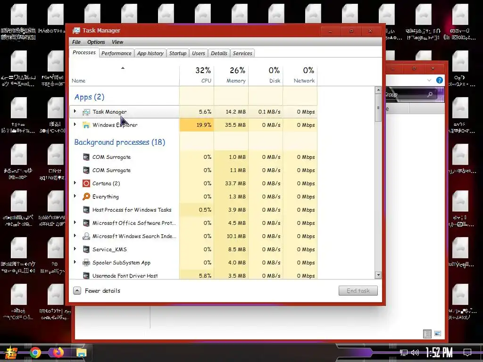Image resolution: width=483 pixels, height=362 pixels.
Task: Collapse with the Fewer details arrow button
Action: point(77,290)
